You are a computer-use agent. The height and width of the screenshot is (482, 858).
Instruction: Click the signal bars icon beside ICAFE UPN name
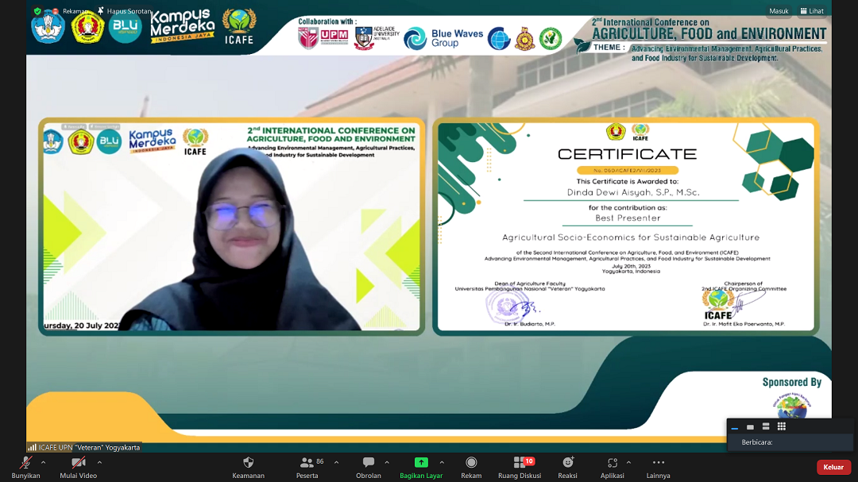pos(33,448)
